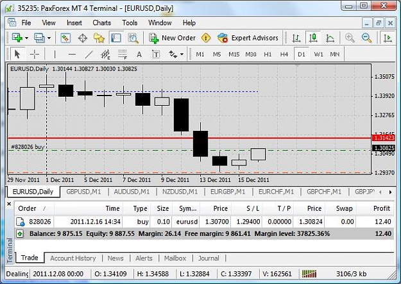Open the Tools menu
This screenshot has height=284, width=401.
coord(130,22)
